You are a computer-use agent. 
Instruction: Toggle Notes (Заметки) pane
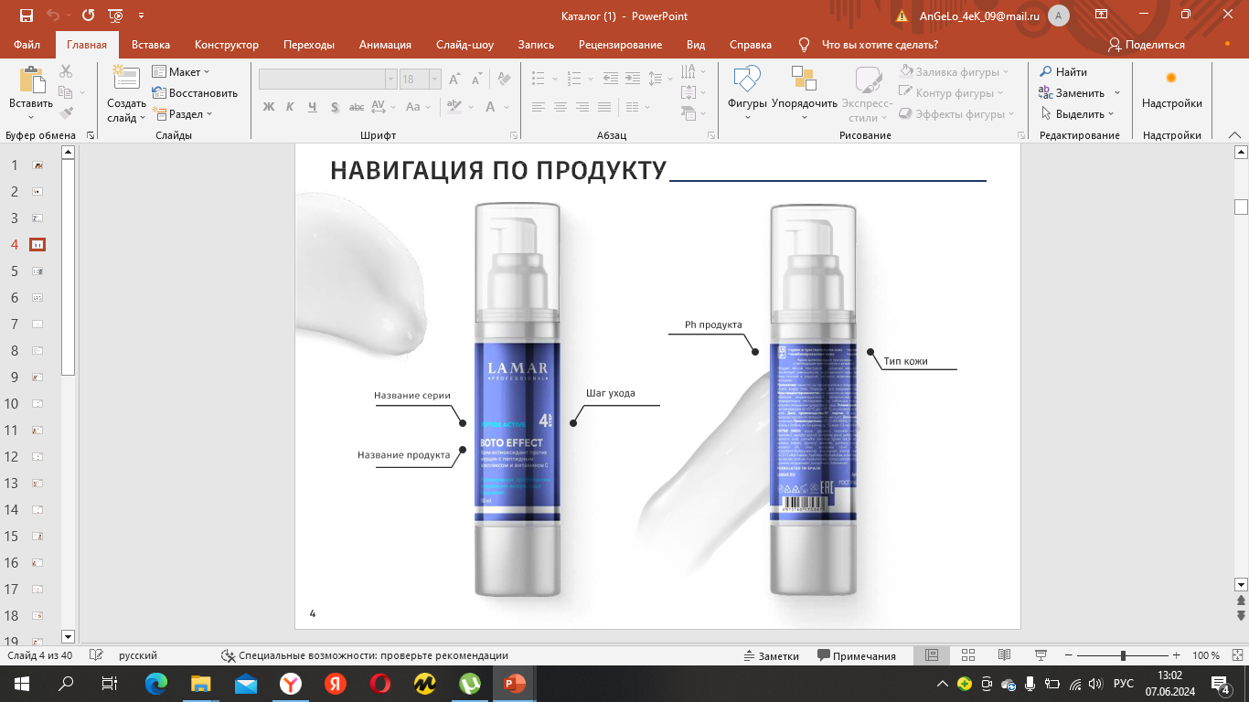tap(771, 655)
